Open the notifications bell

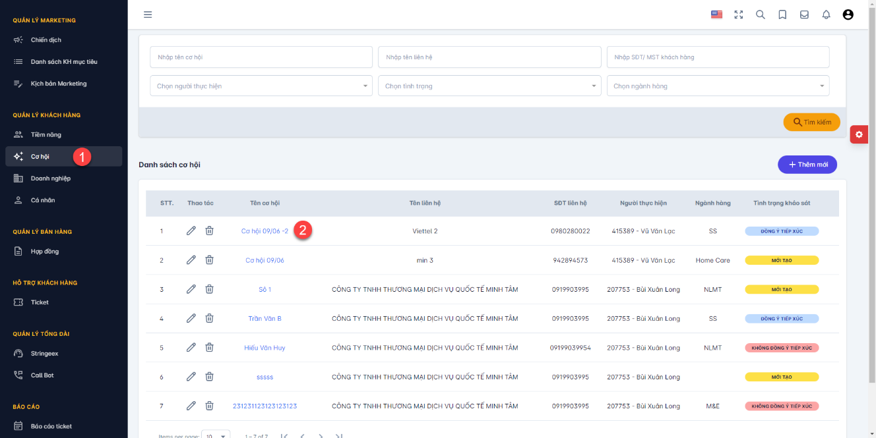coord(826,14)
